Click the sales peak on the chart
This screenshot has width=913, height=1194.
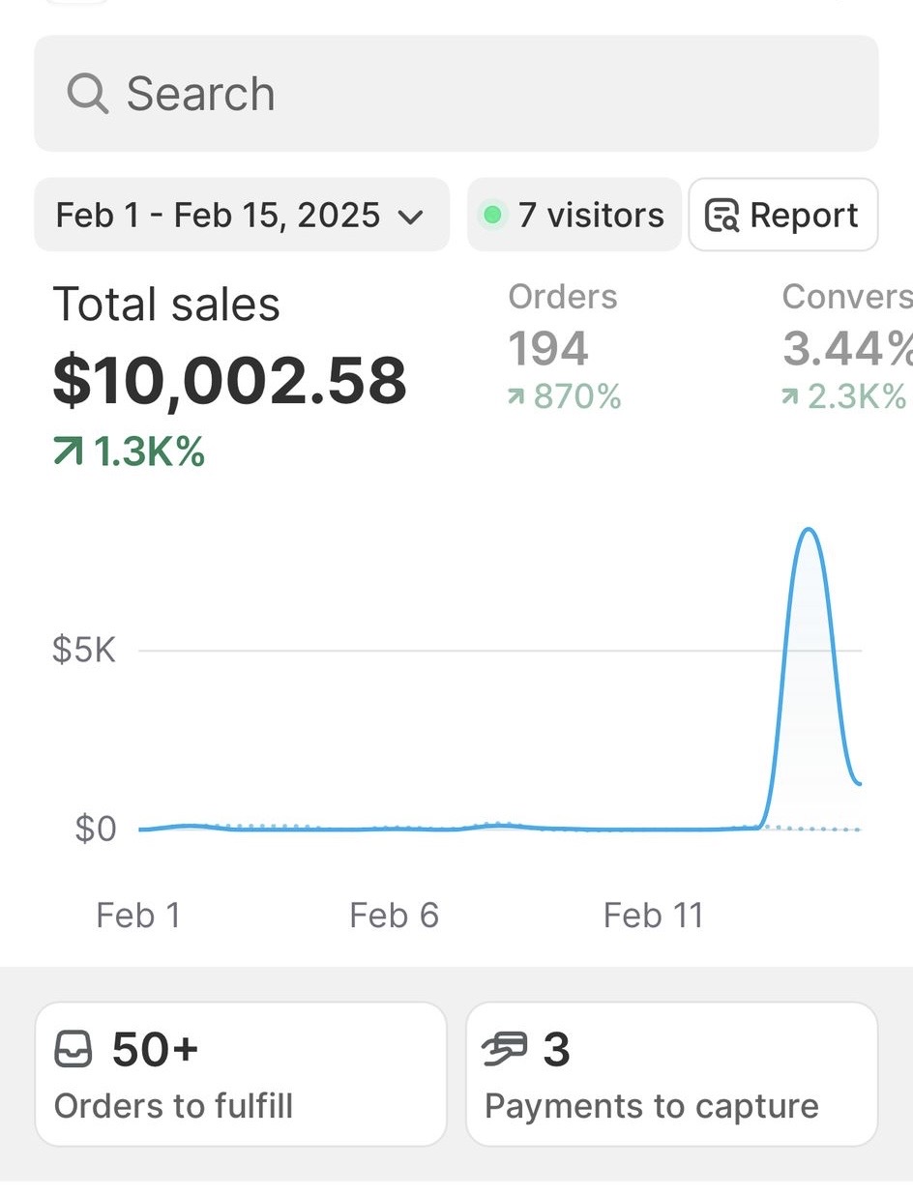click(808, 531)
